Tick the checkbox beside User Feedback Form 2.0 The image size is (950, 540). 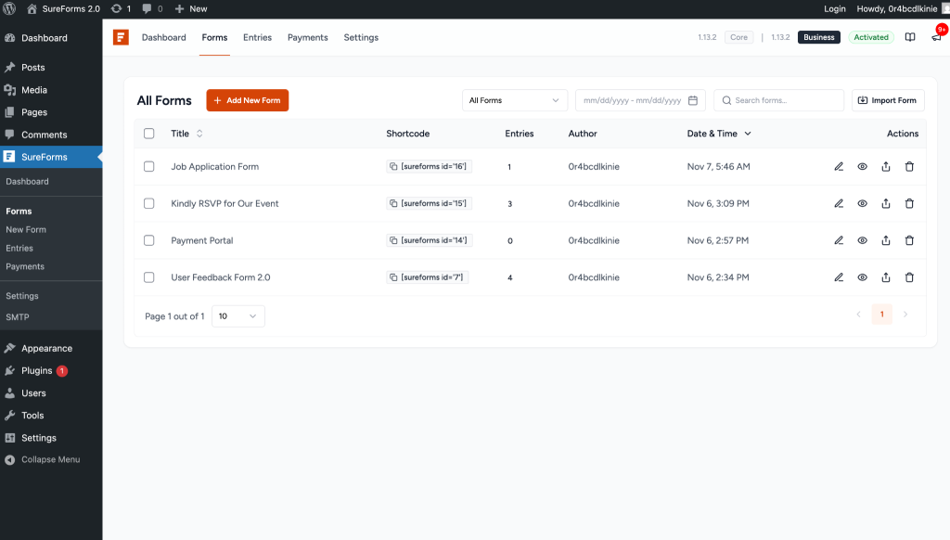click(149, 276)
